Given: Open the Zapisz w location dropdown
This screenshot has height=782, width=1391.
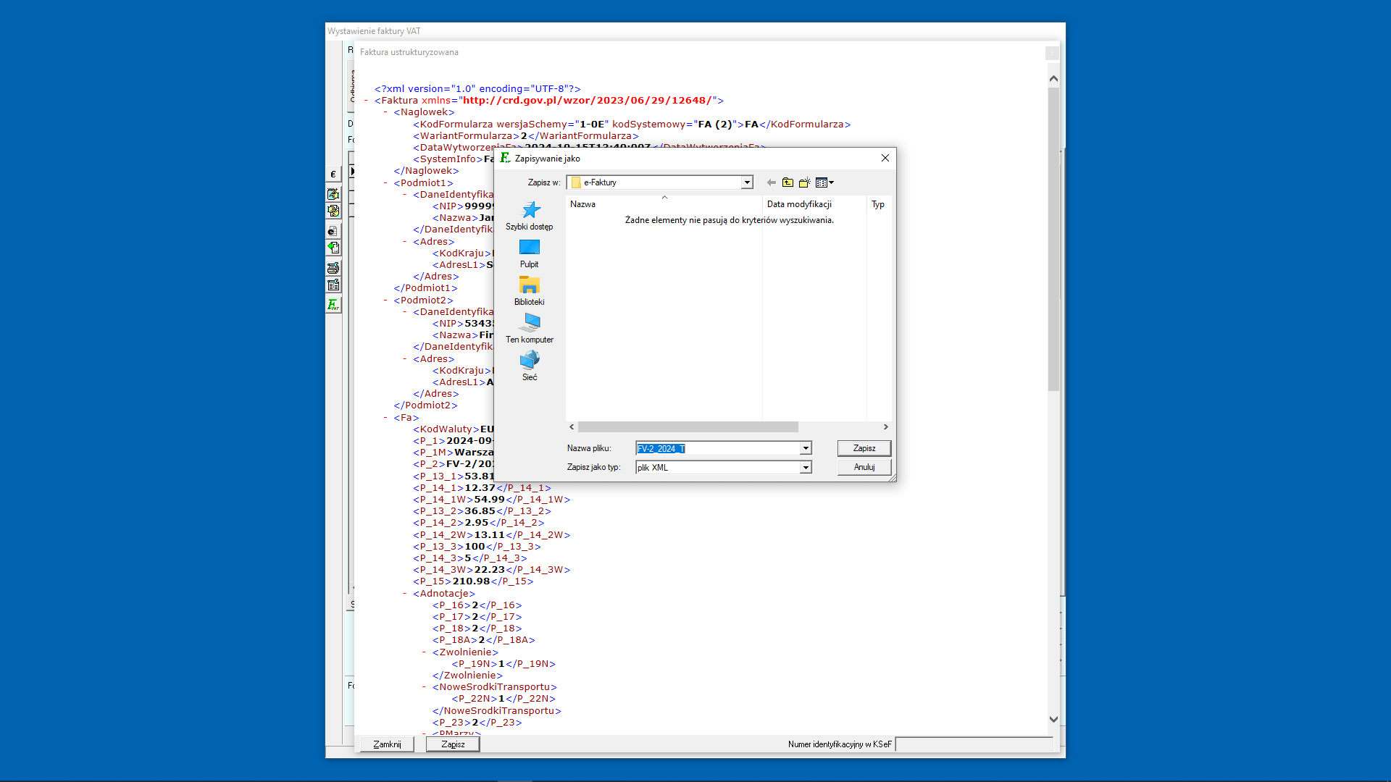Looking at the screenshot, I should (746, 182).
